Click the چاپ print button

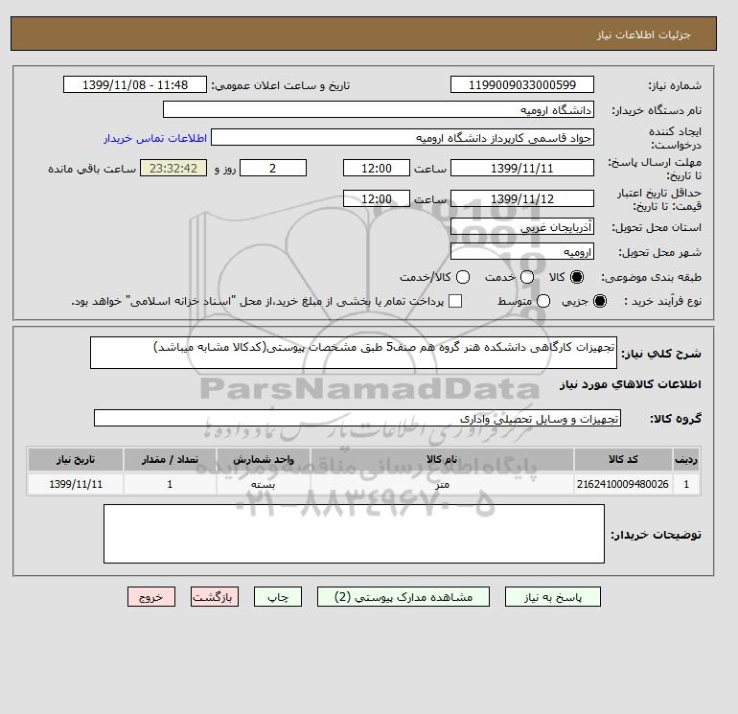[278, 597]
